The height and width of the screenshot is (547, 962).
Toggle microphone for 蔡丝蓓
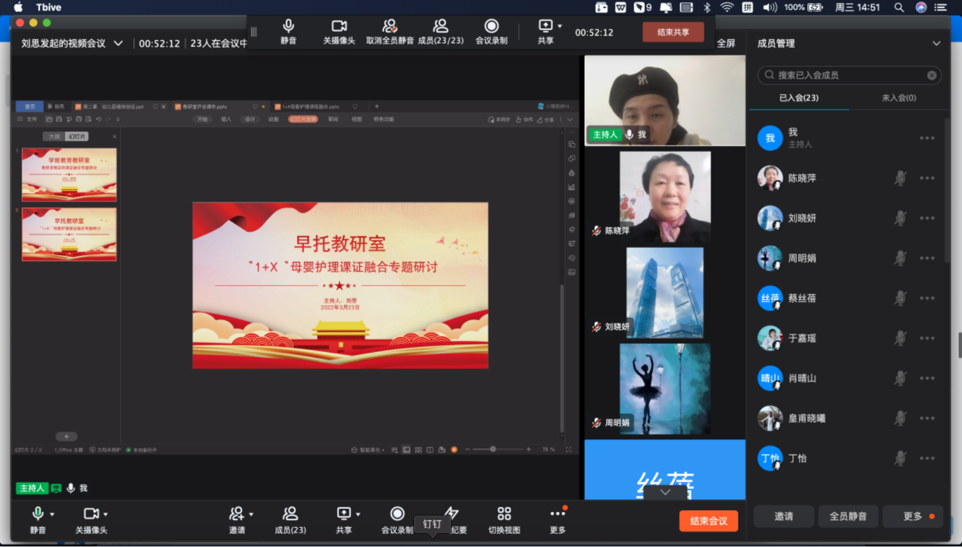pos(900,298)
